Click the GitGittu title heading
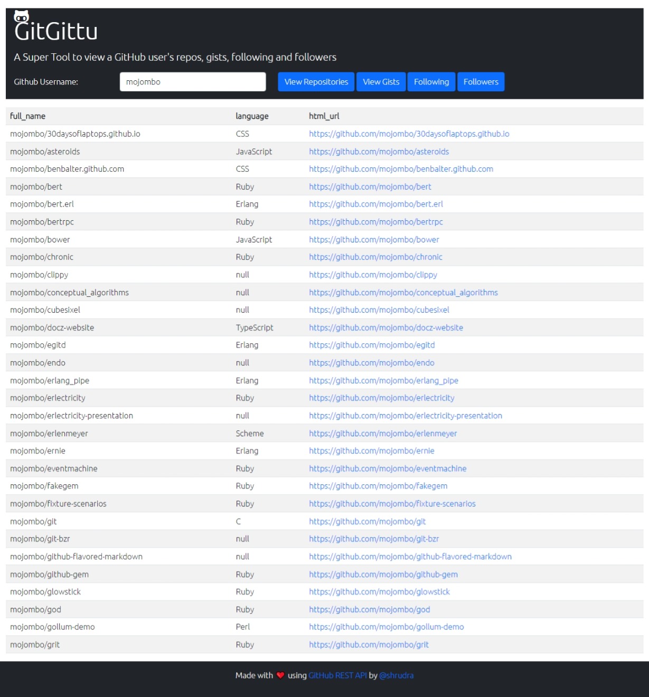Viewport: 649px width, 697px height. pos(56,31)
